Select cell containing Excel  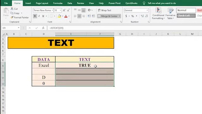[x=44, y=65]
